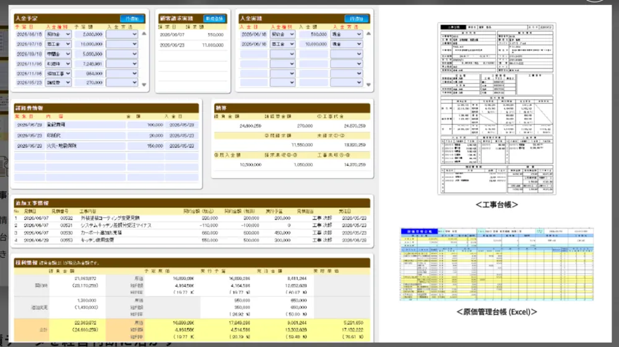Click 追加変更 row label in 粗利情報
Screen dimensions: 619x347
(x=40, y=307)
